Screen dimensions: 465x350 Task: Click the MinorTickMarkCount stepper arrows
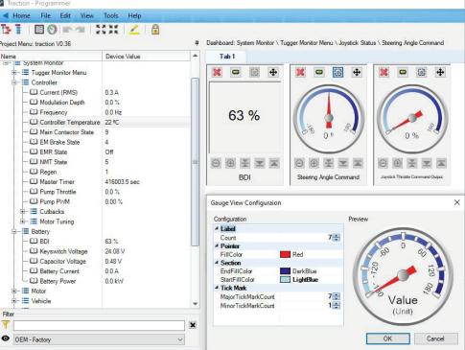(x=337, y=306)
